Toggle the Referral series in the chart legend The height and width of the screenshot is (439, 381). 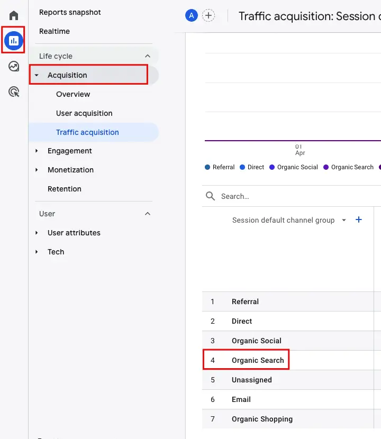[x=219, y=167]
